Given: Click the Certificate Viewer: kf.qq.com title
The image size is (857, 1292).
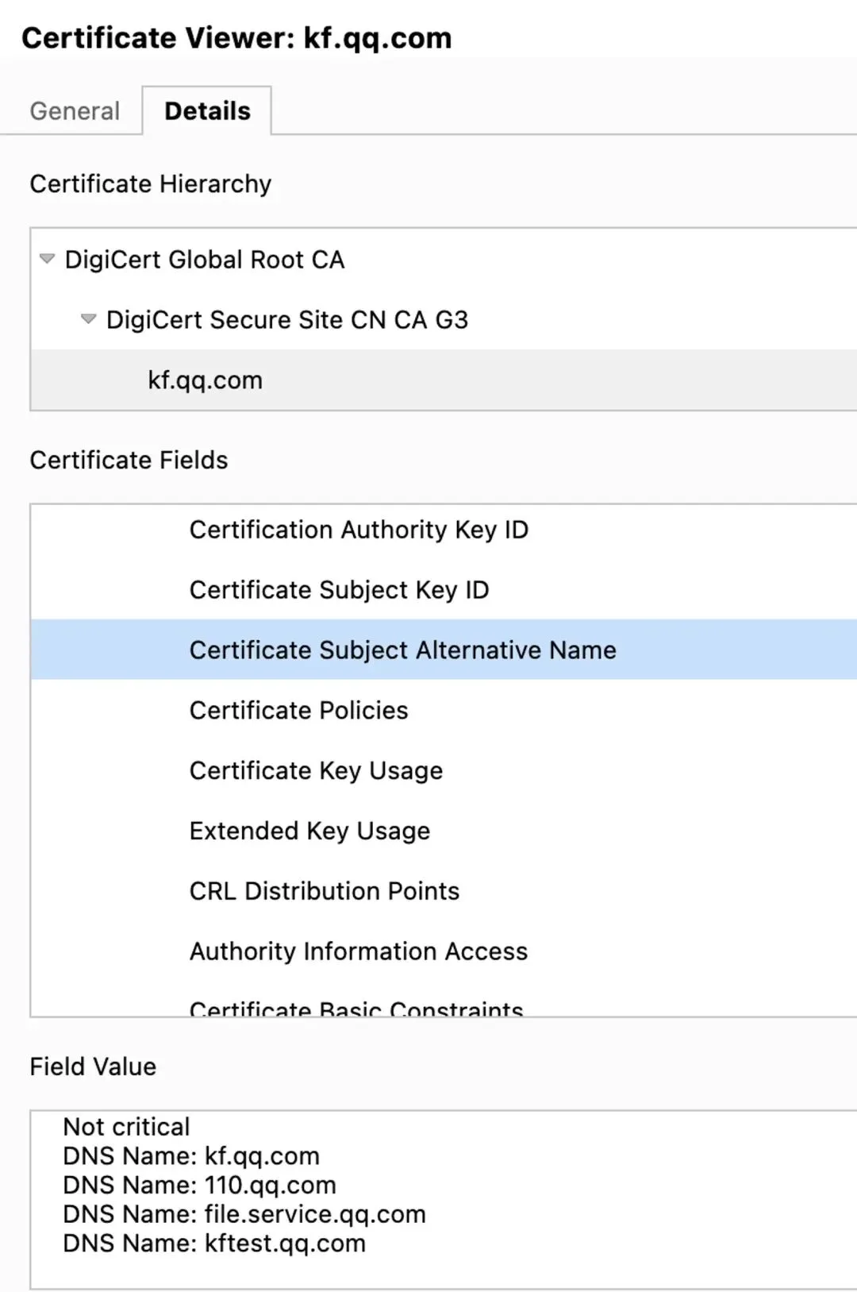Looking at the screenshot, I should pos(236,38).
